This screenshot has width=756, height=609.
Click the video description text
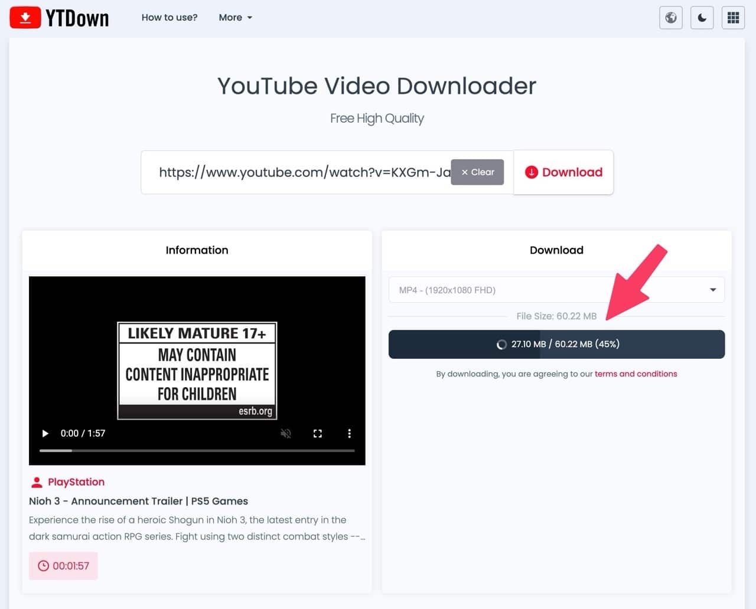[197, 528]
